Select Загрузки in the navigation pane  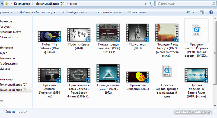click(6, 27)
